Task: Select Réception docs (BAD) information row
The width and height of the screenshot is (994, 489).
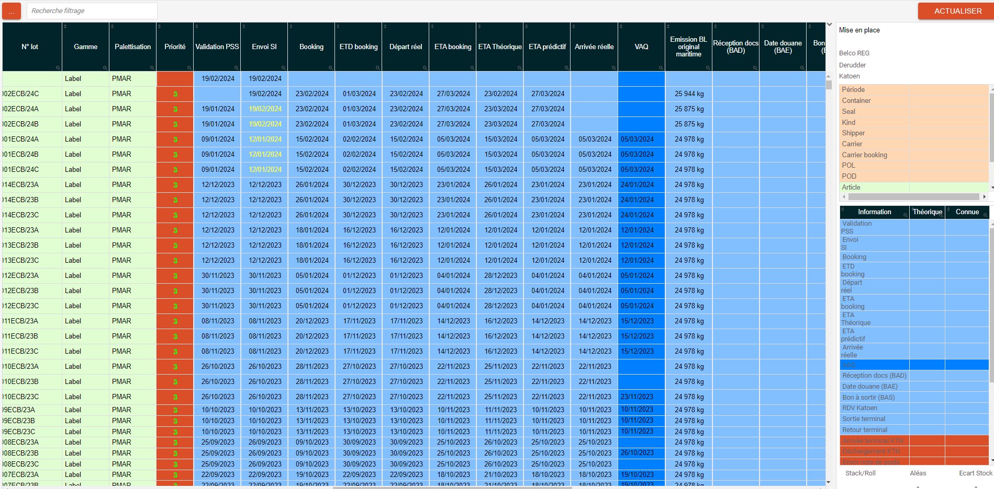Action: click(x=914, y=376)
